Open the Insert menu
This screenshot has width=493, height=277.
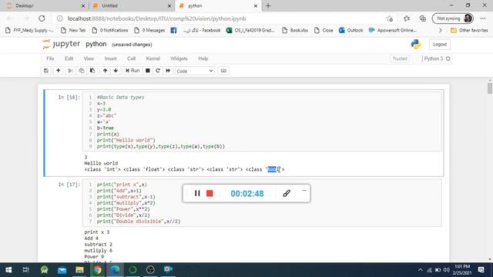click(x=110, y=58)
